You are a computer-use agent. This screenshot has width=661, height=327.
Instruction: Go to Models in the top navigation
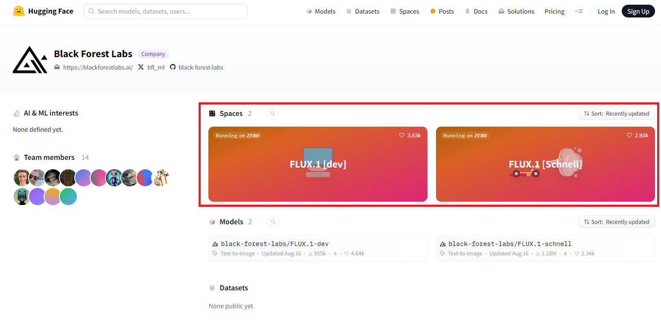click(x=321, y=12)
